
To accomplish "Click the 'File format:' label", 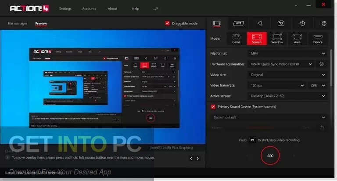I will [219, 53].
